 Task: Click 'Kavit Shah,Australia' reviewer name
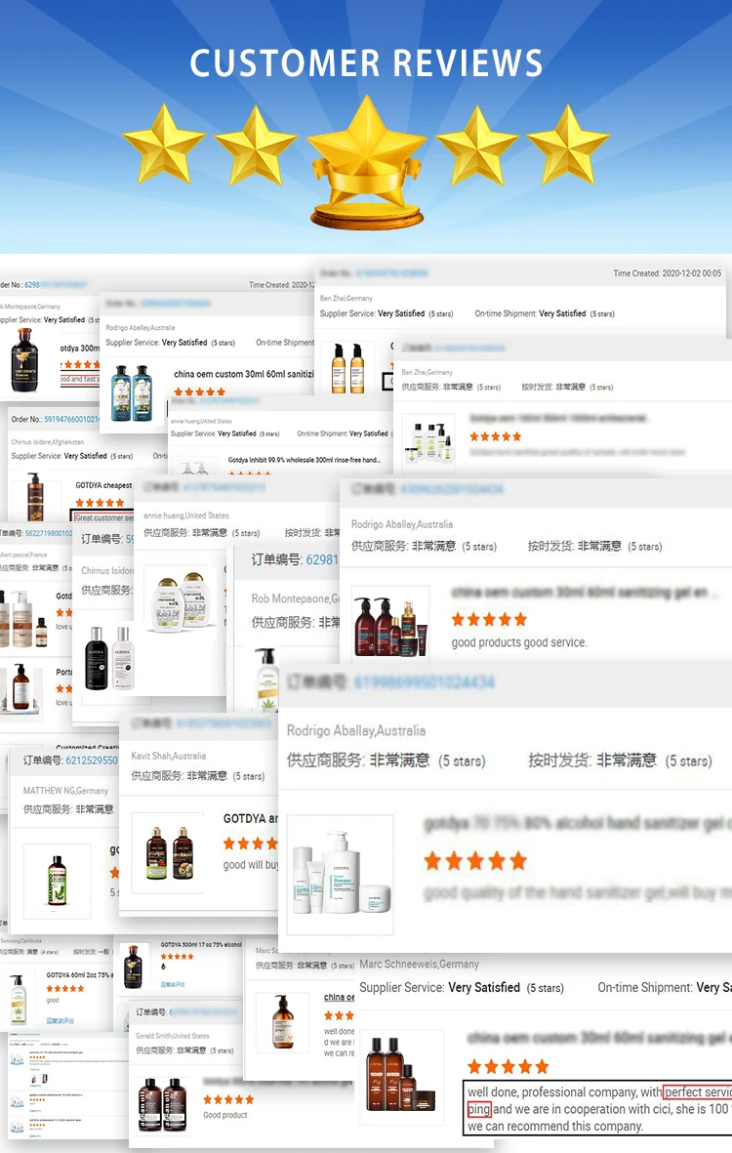tap(168, 756)
